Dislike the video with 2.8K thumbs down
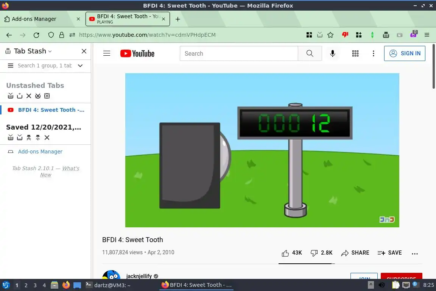 point(321,253)
